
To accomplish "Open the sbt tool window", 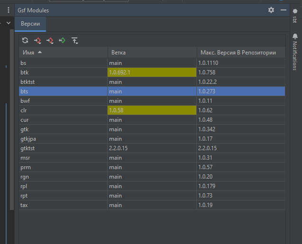I will point(294,16).
